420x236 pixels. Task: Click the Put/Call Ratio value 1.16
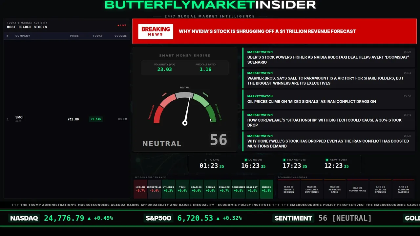(x=205, y=69)
